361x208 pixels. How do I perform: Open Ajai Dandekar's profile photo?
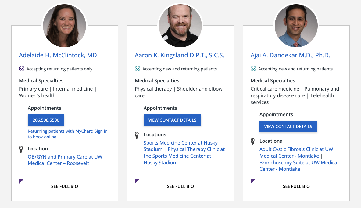coord(296,26)
